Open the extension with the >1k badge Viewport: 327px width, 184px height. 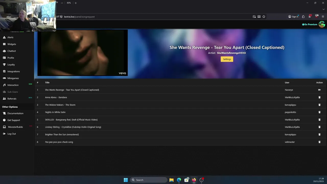point(317,16)
